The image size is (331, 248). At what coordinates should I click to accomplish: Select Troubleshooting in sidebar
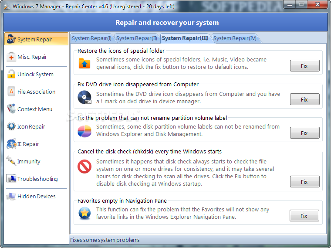coord(36,179)
